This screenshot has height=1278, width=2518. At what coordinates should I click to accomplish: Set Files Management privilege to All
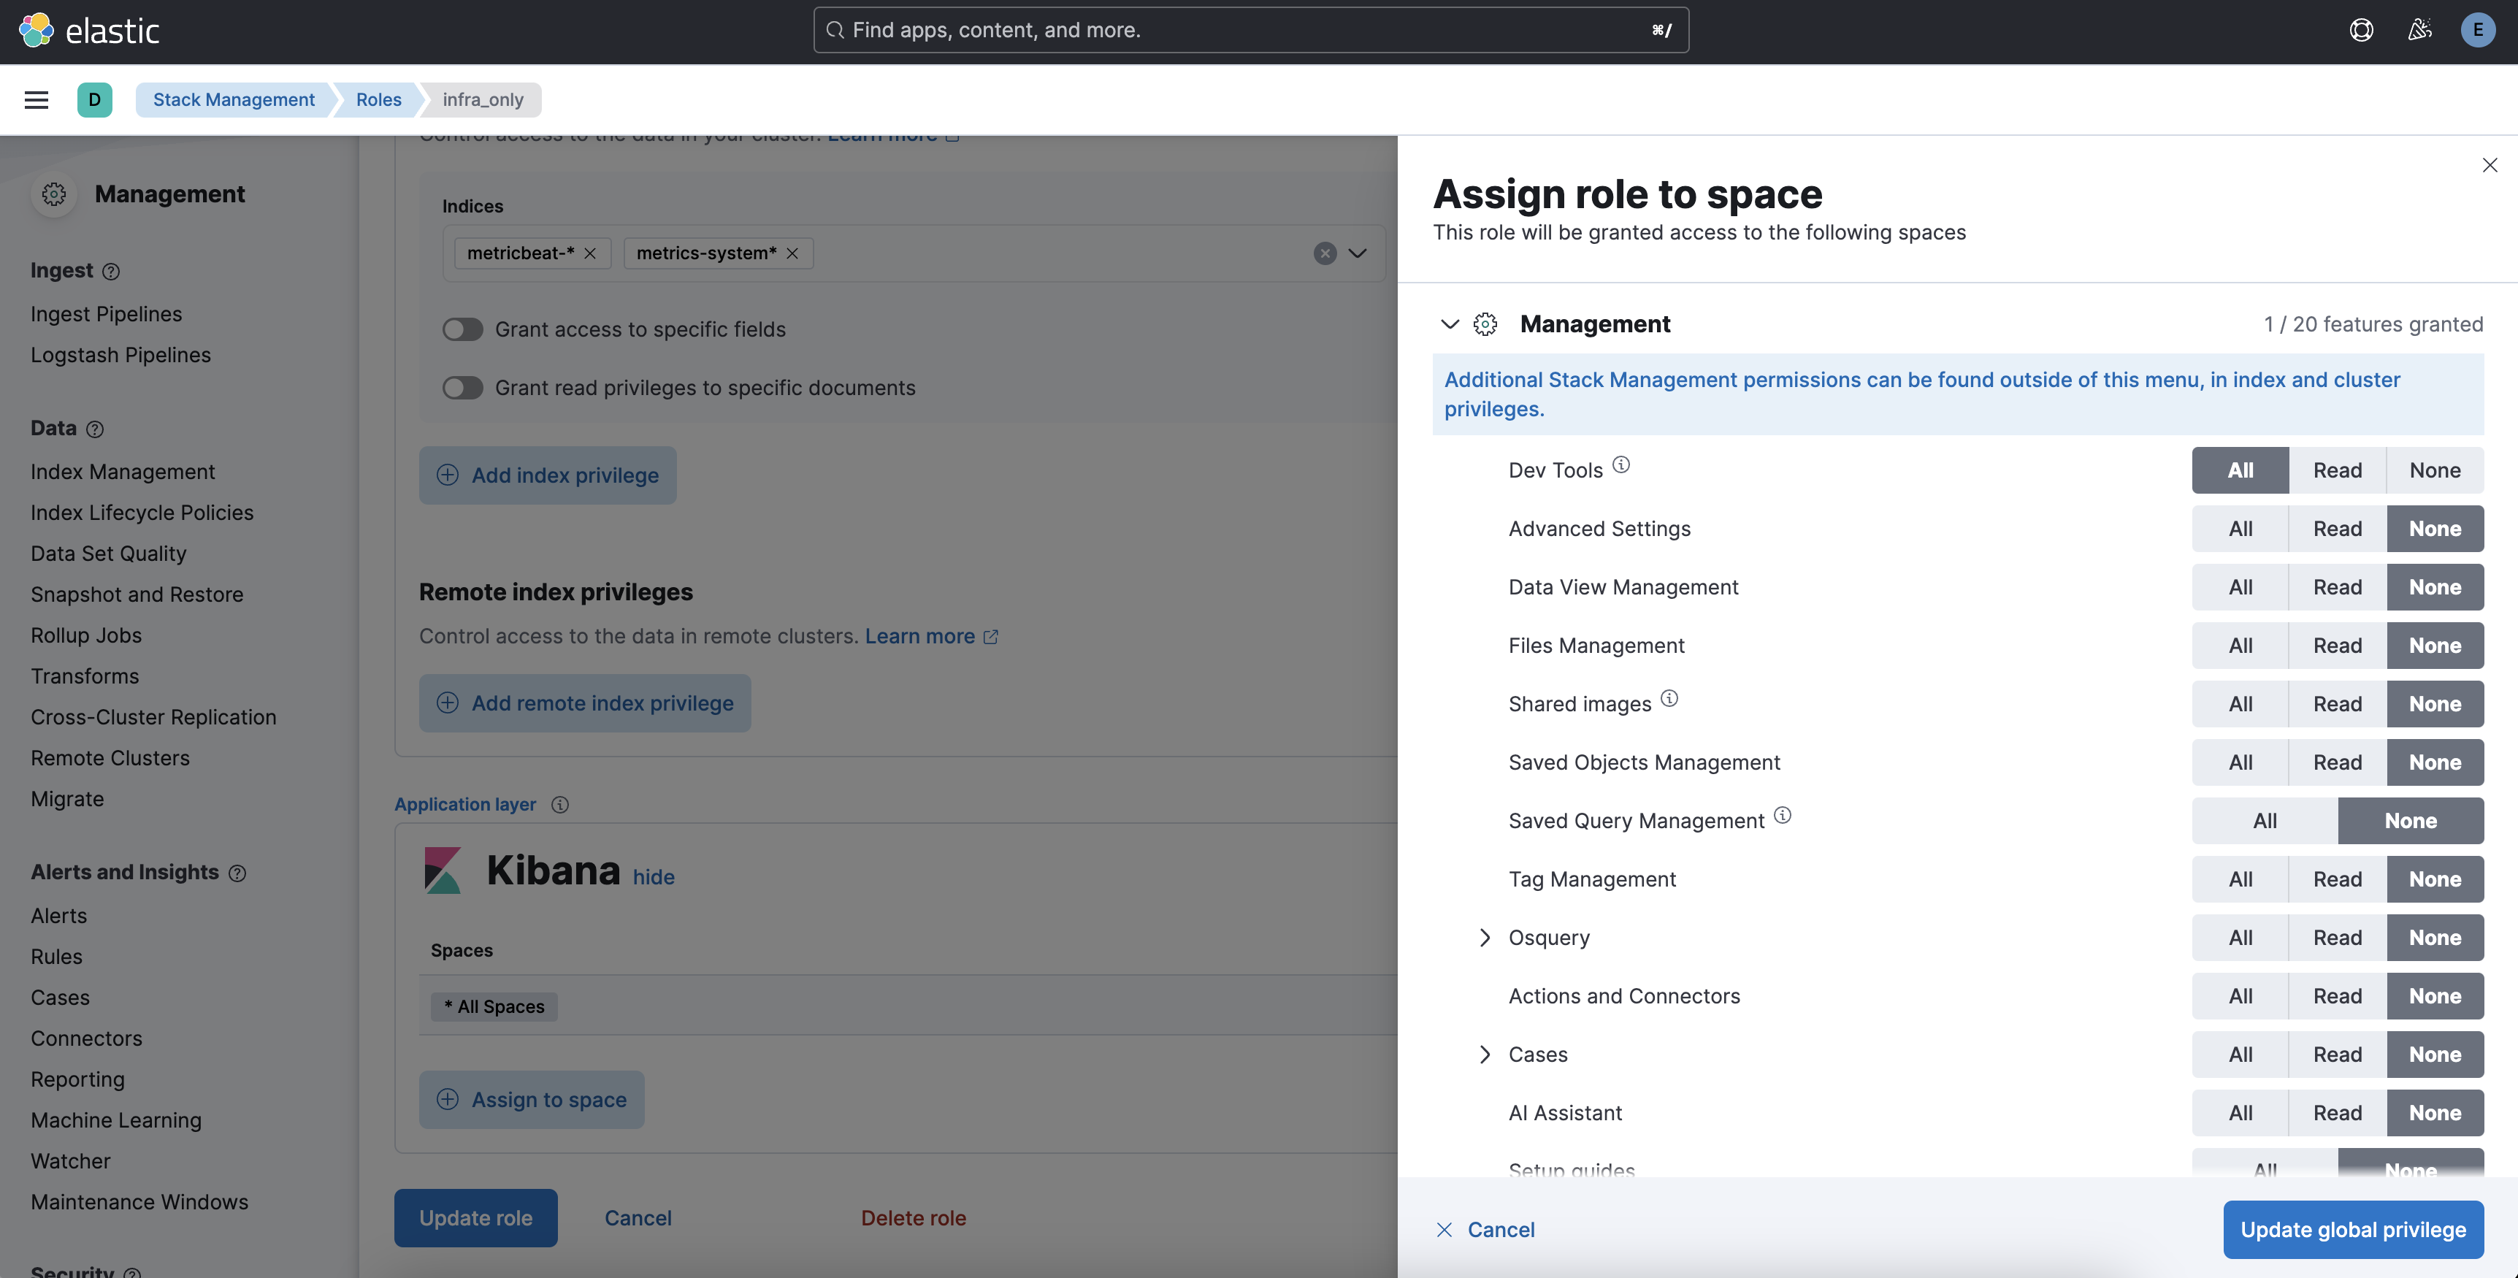(x=2240, y=646)
